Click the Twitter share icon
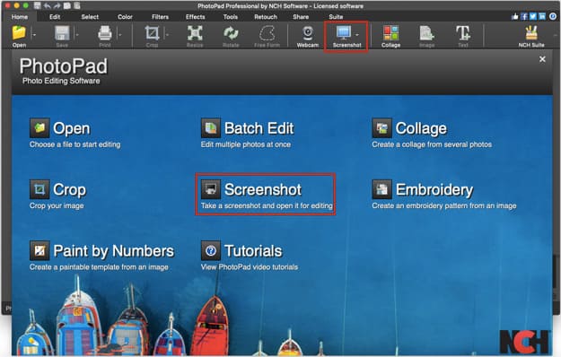The width and height of the screenshot is (561, 357). click(x=533, y=16)
